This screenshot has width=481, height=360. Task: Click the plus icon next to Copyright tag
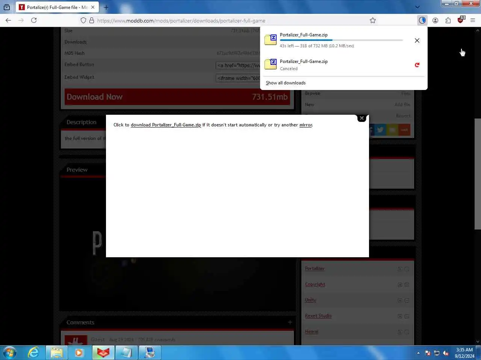pos(400,285)
